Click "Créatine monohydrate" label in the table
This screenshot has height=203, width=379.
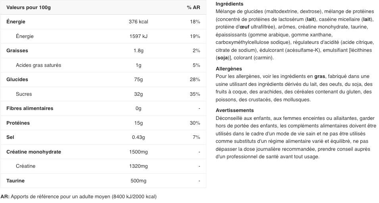pos(34,152)
